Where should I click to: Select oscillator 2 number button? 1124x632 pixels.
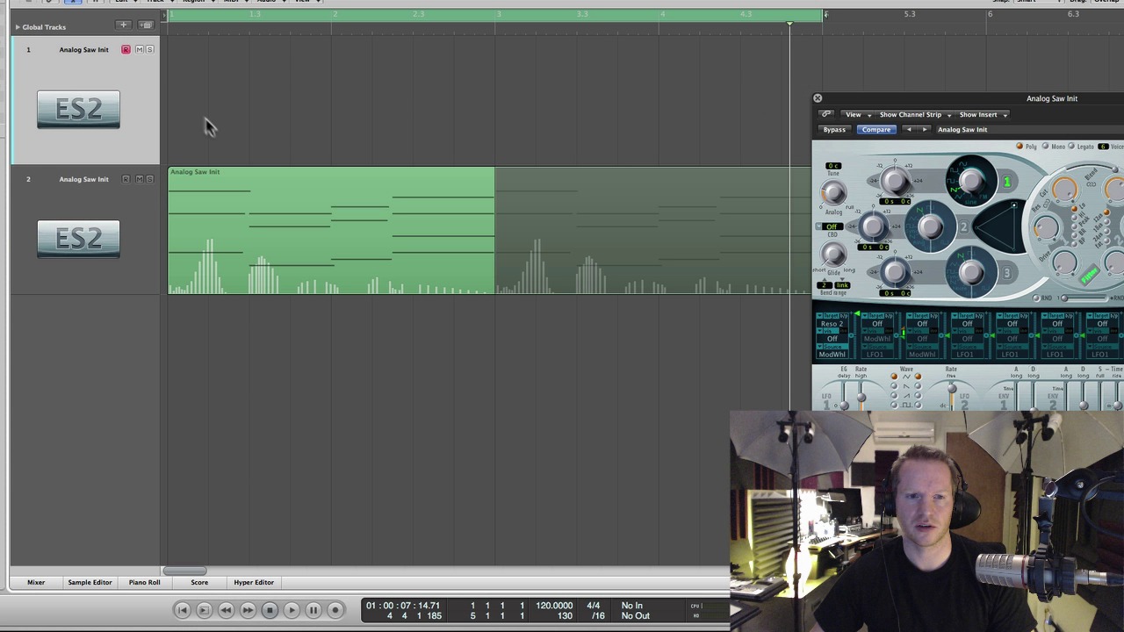click(x=963, y=228)
